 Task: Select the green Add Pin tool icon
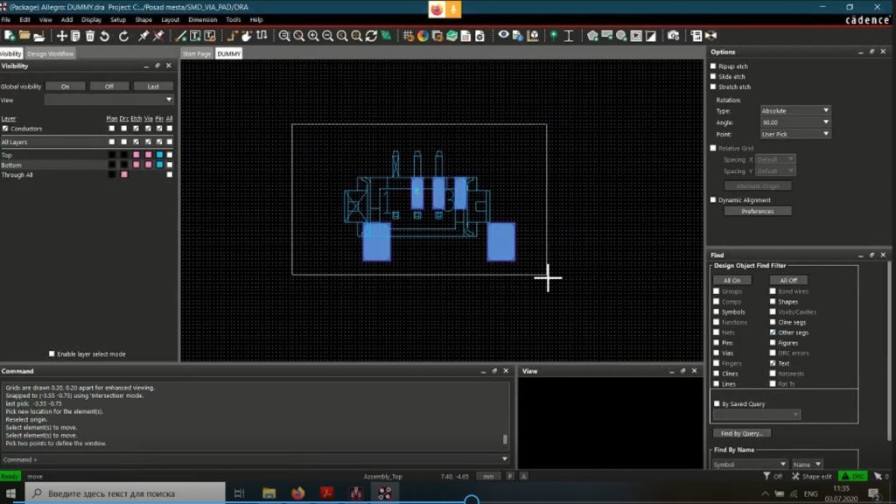(x=552, y=37)
